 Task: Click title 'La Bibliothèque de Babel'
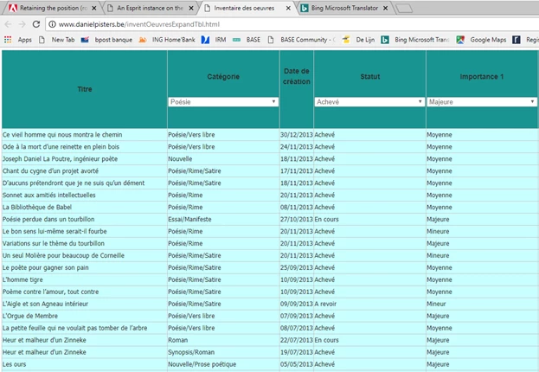pyautogui.click(x=37, y=207)
